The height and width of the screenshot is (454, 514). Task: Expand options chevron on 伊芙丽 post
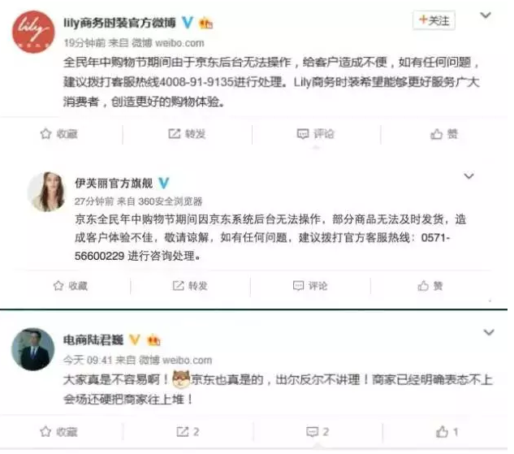pyautogui.click(x=469, y=176)
